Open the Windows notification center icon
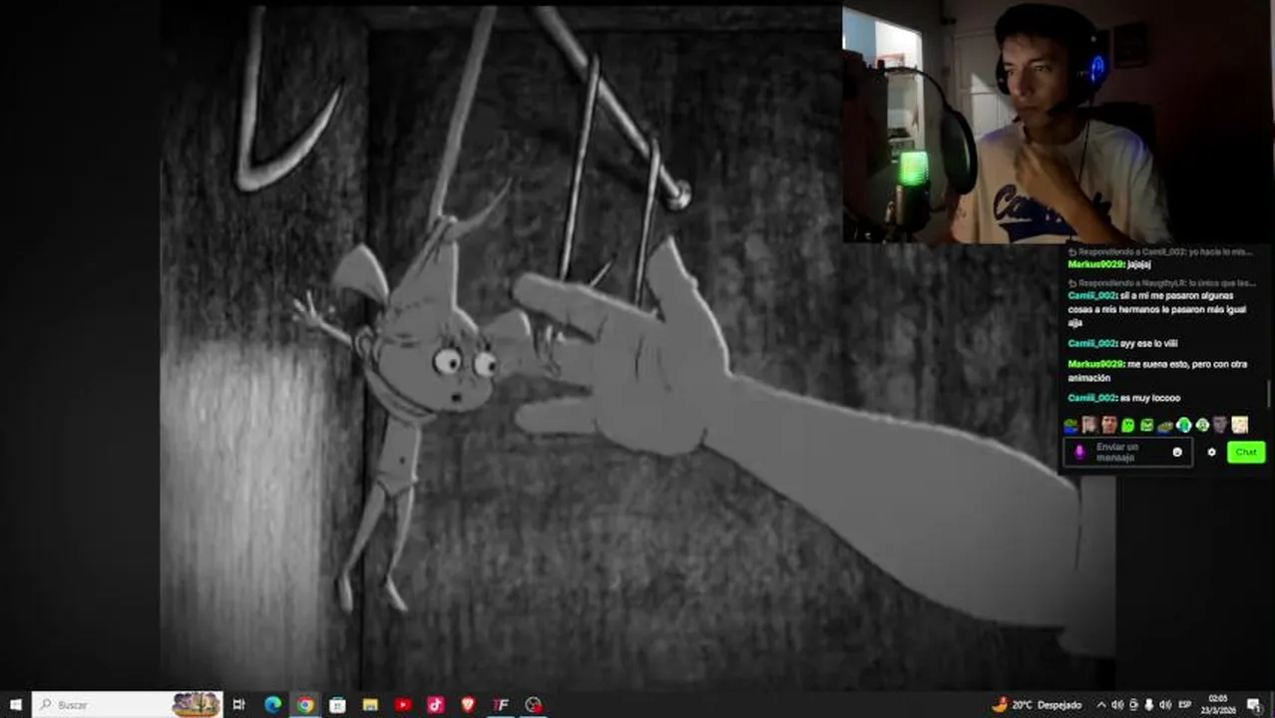This screenshot has height=718, width=1275. [1254, 705]
